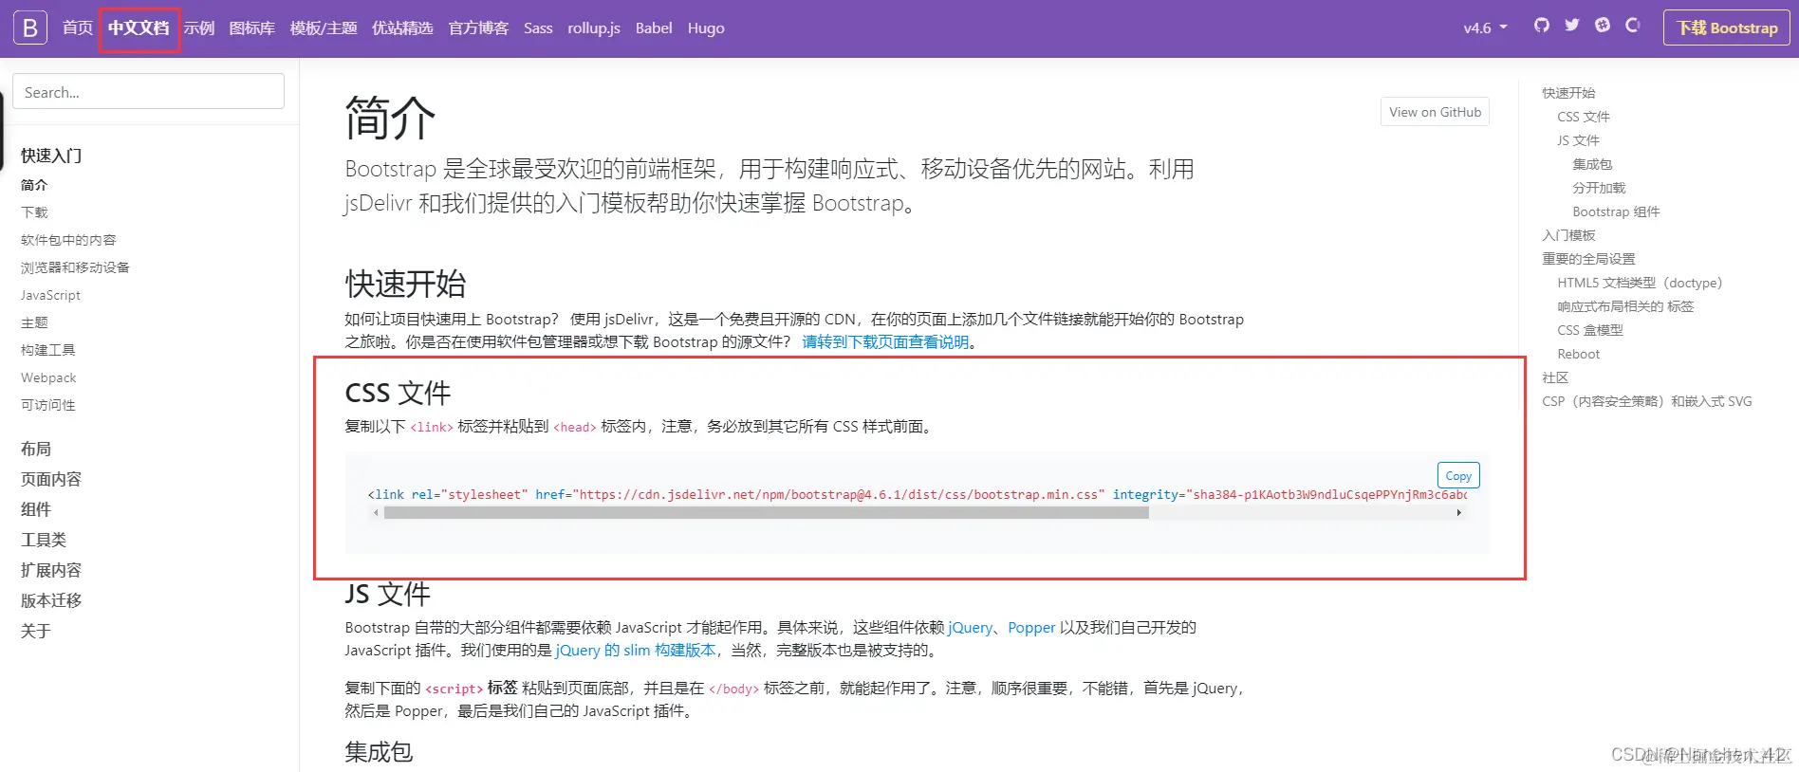Open 图标库 in the navbar
The image size is (1799, 772).
(x=252, y=28)
